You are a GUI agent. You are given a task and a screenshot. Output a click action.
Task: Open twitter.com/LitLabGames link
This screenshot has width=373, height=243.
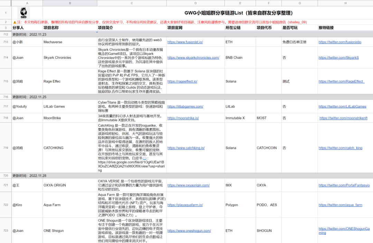(x=342, y=107)
